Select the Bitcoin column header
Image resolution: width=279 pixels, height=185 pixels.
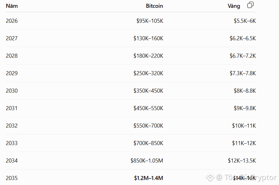pyautogui.click(x=154, y=6)
